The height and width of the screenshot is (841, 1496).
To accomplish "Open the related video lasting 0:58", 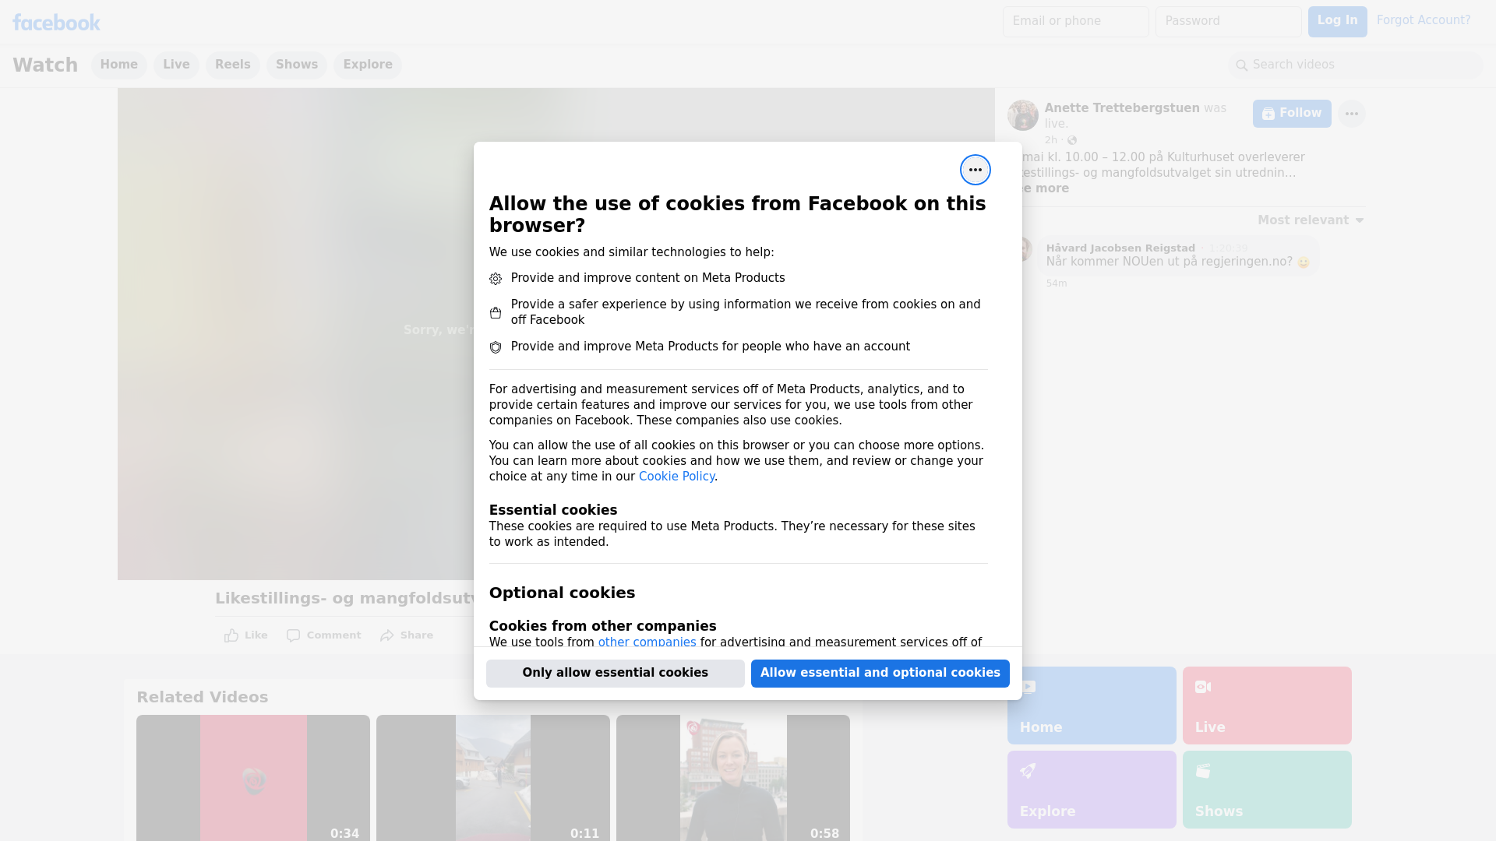I will pyautogui.click(x=732, y=777).
